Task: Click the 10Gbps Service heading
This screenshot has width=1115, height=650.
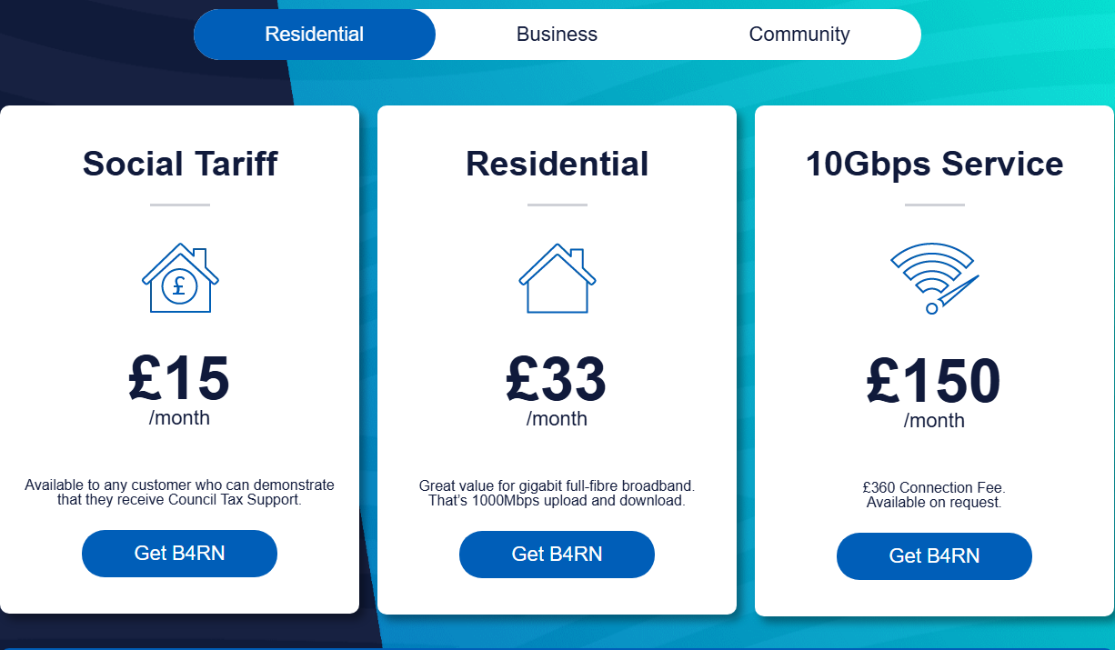Action: 934,164
